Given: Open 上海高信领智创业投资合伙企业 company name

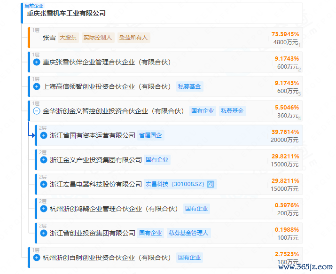Looking at the screenshot, I should click(x=107, y=86).
